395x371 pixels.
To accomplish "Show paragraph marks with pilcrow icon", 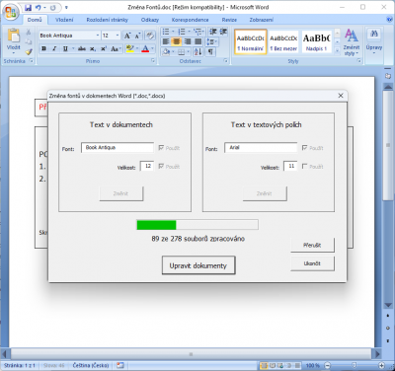I will click(210, 51).
